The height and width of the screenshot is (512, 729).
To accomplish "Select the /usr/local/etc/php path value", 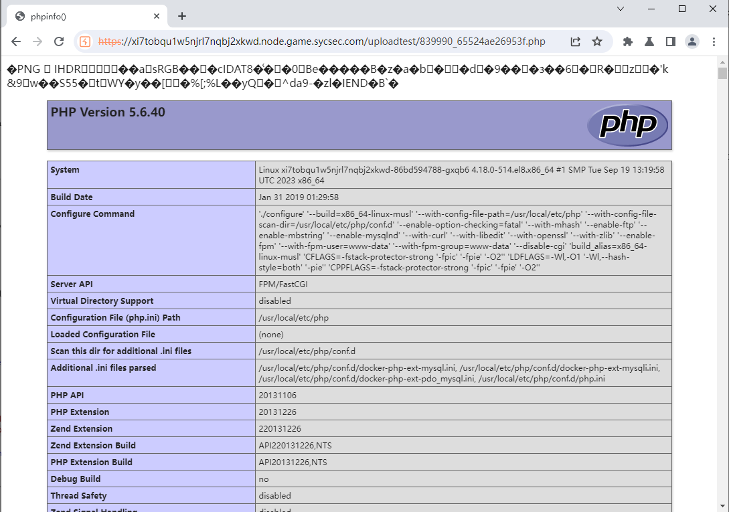I will 293,318.
